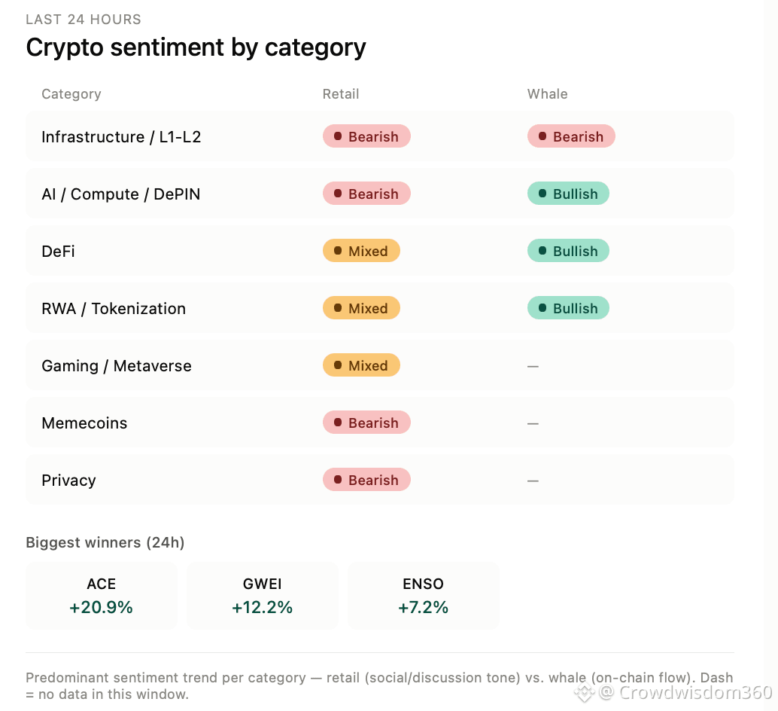Select the DeFi whale Bullish badge
The image size is (778, 711).
click(568, 251)
